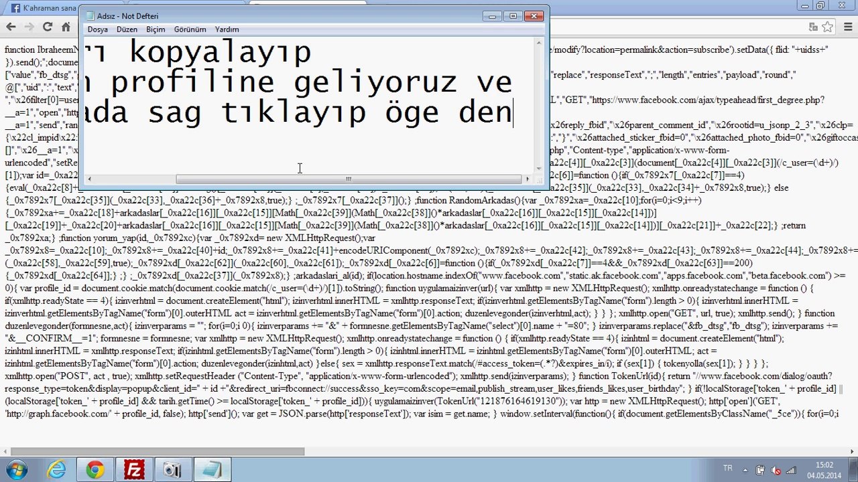Click Notepad's horizontal scrollbar right arrow
858x482 pixels.
528,179
